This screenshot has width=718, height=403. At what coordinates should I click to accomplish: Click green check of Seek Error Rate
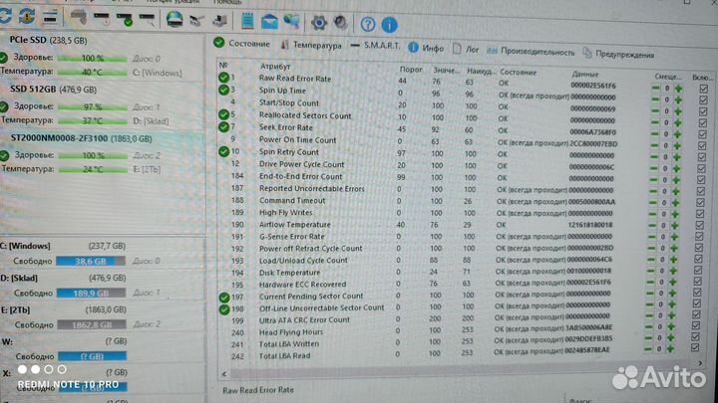[223, 126]
